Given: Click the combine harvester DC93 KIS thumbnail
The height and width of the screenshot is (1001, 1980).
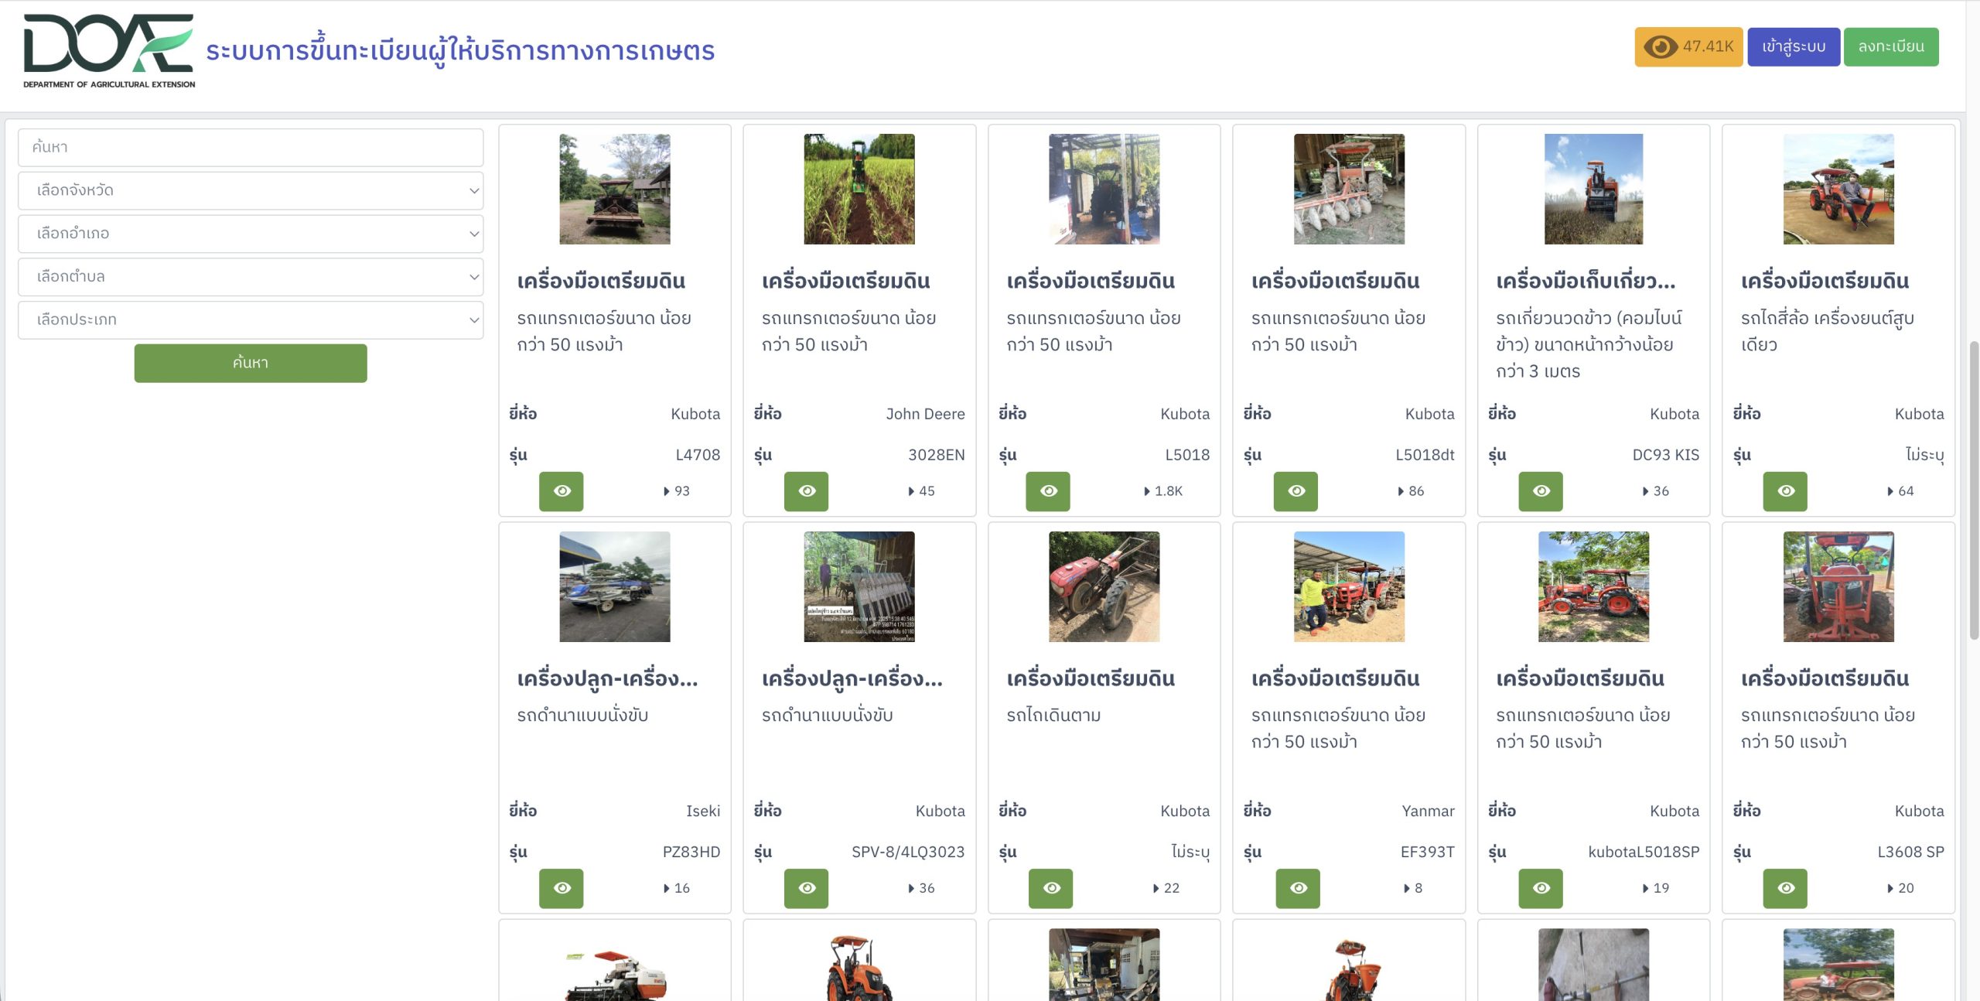Looking at the screenshot, I should [1593, 189].
